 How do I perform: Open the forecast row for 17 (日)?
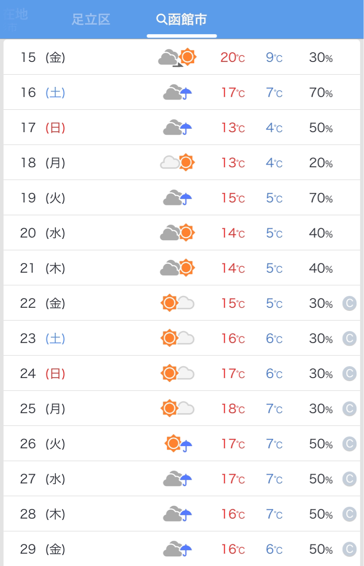tap(182, 128)
